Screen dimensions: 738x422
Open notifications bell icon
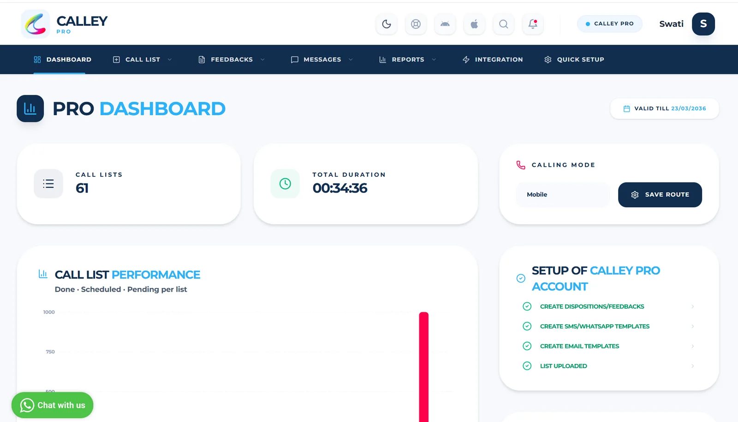click(x=533, y=24)
